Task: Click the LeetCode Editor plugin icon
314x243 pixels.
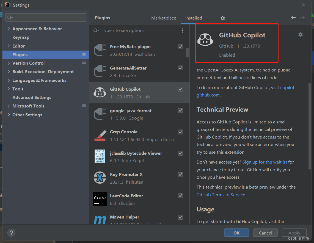Action: (x=100, y=199)
